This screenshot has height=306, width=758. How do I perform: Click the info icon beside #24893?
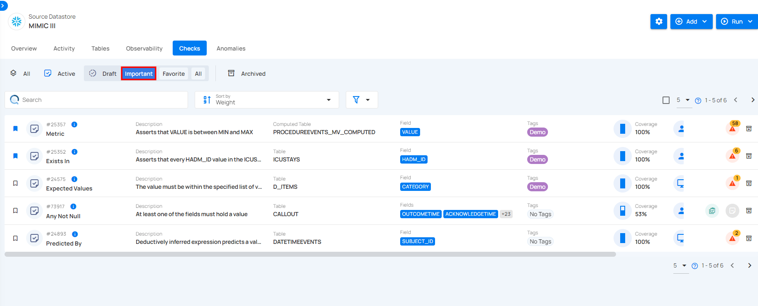(75, 234)
